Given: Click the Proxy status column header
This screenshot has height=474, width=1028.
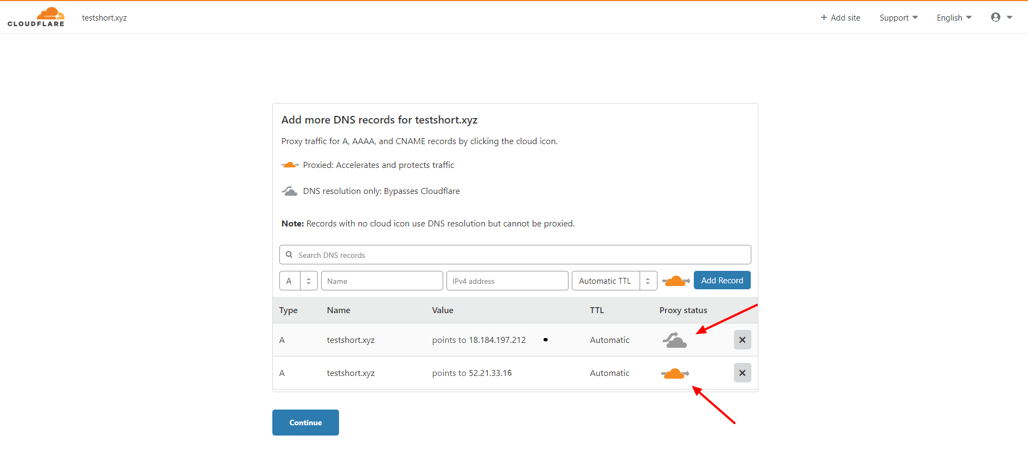Looking at the screenshot, I should (x=684, y=310).
